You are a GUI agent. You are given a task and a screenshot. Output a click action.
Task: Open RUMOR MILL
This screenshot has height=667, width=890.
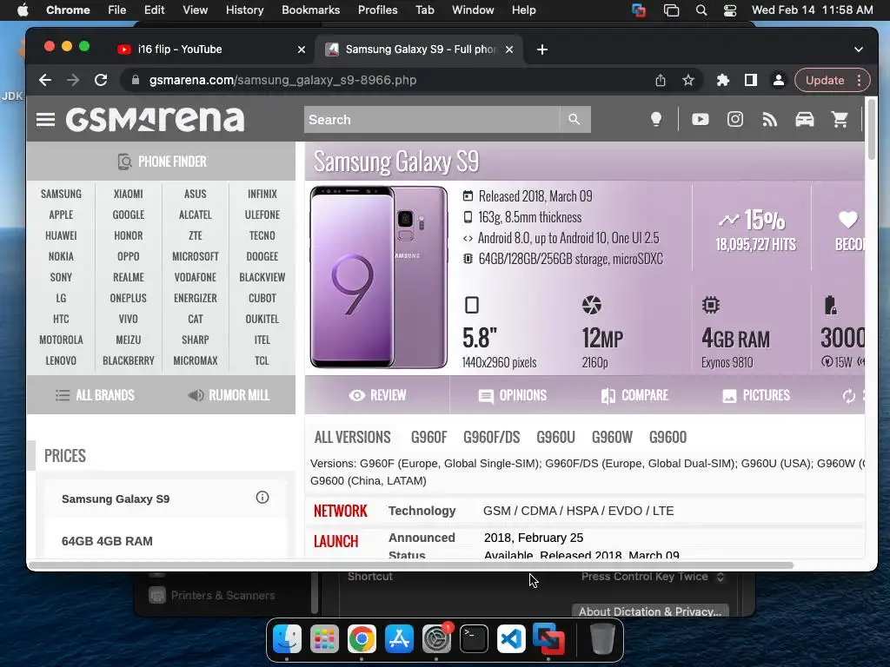229,395
